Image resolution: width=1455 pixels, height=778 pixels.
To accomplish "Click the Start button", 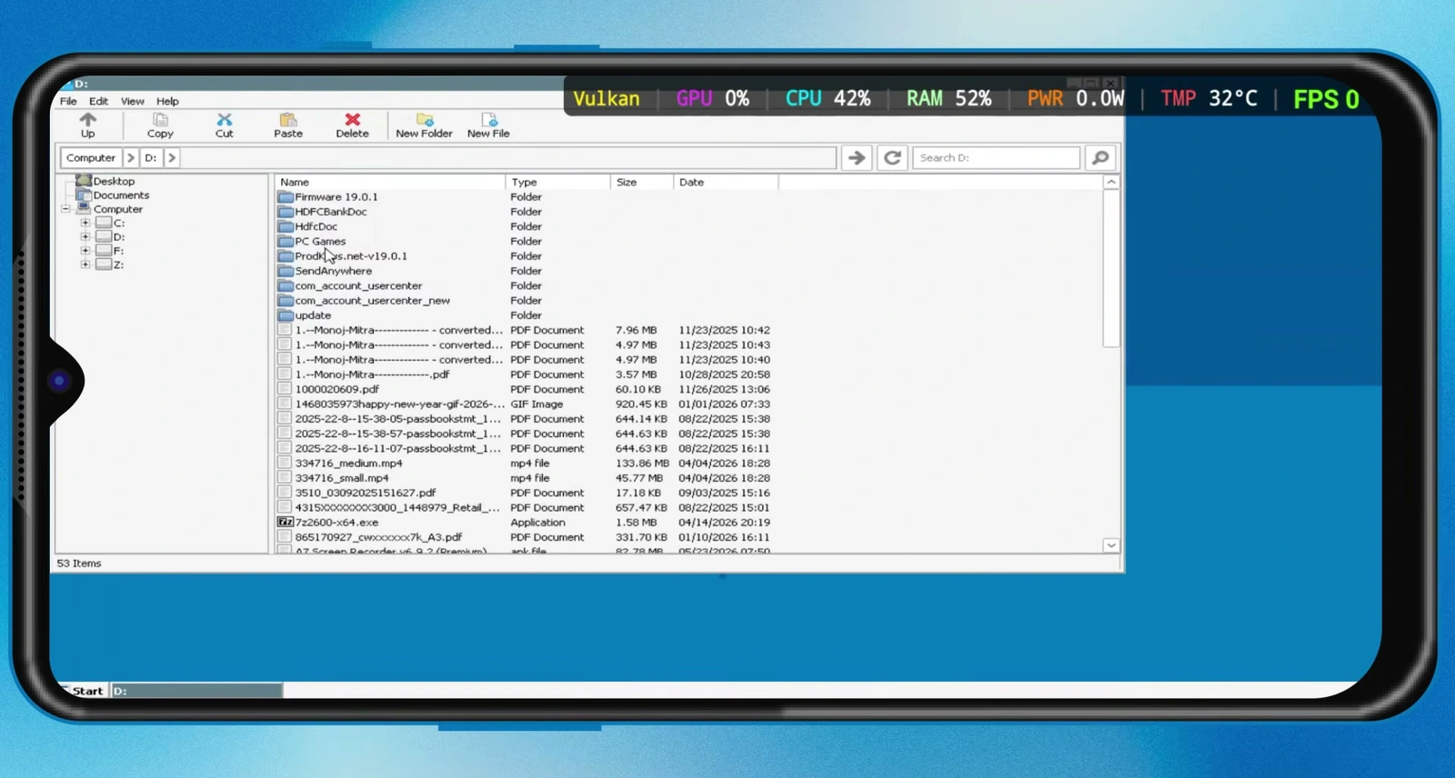I will point(84,691).
